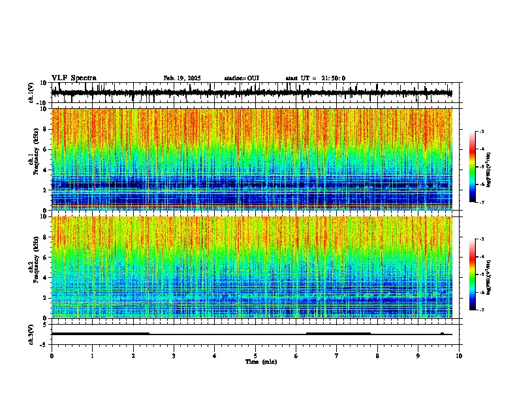Click the "ch.1(V)" waveform axis label
517x399 pixels.
[31, 93]
